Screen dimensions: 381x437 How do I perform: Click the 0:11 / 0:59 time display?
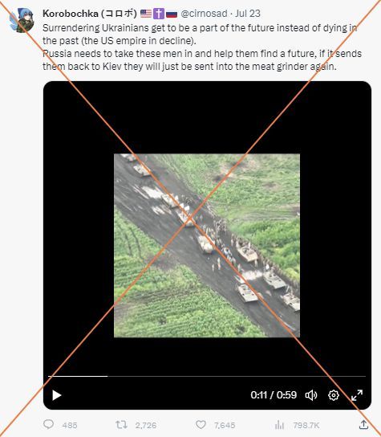coord(274,395)
